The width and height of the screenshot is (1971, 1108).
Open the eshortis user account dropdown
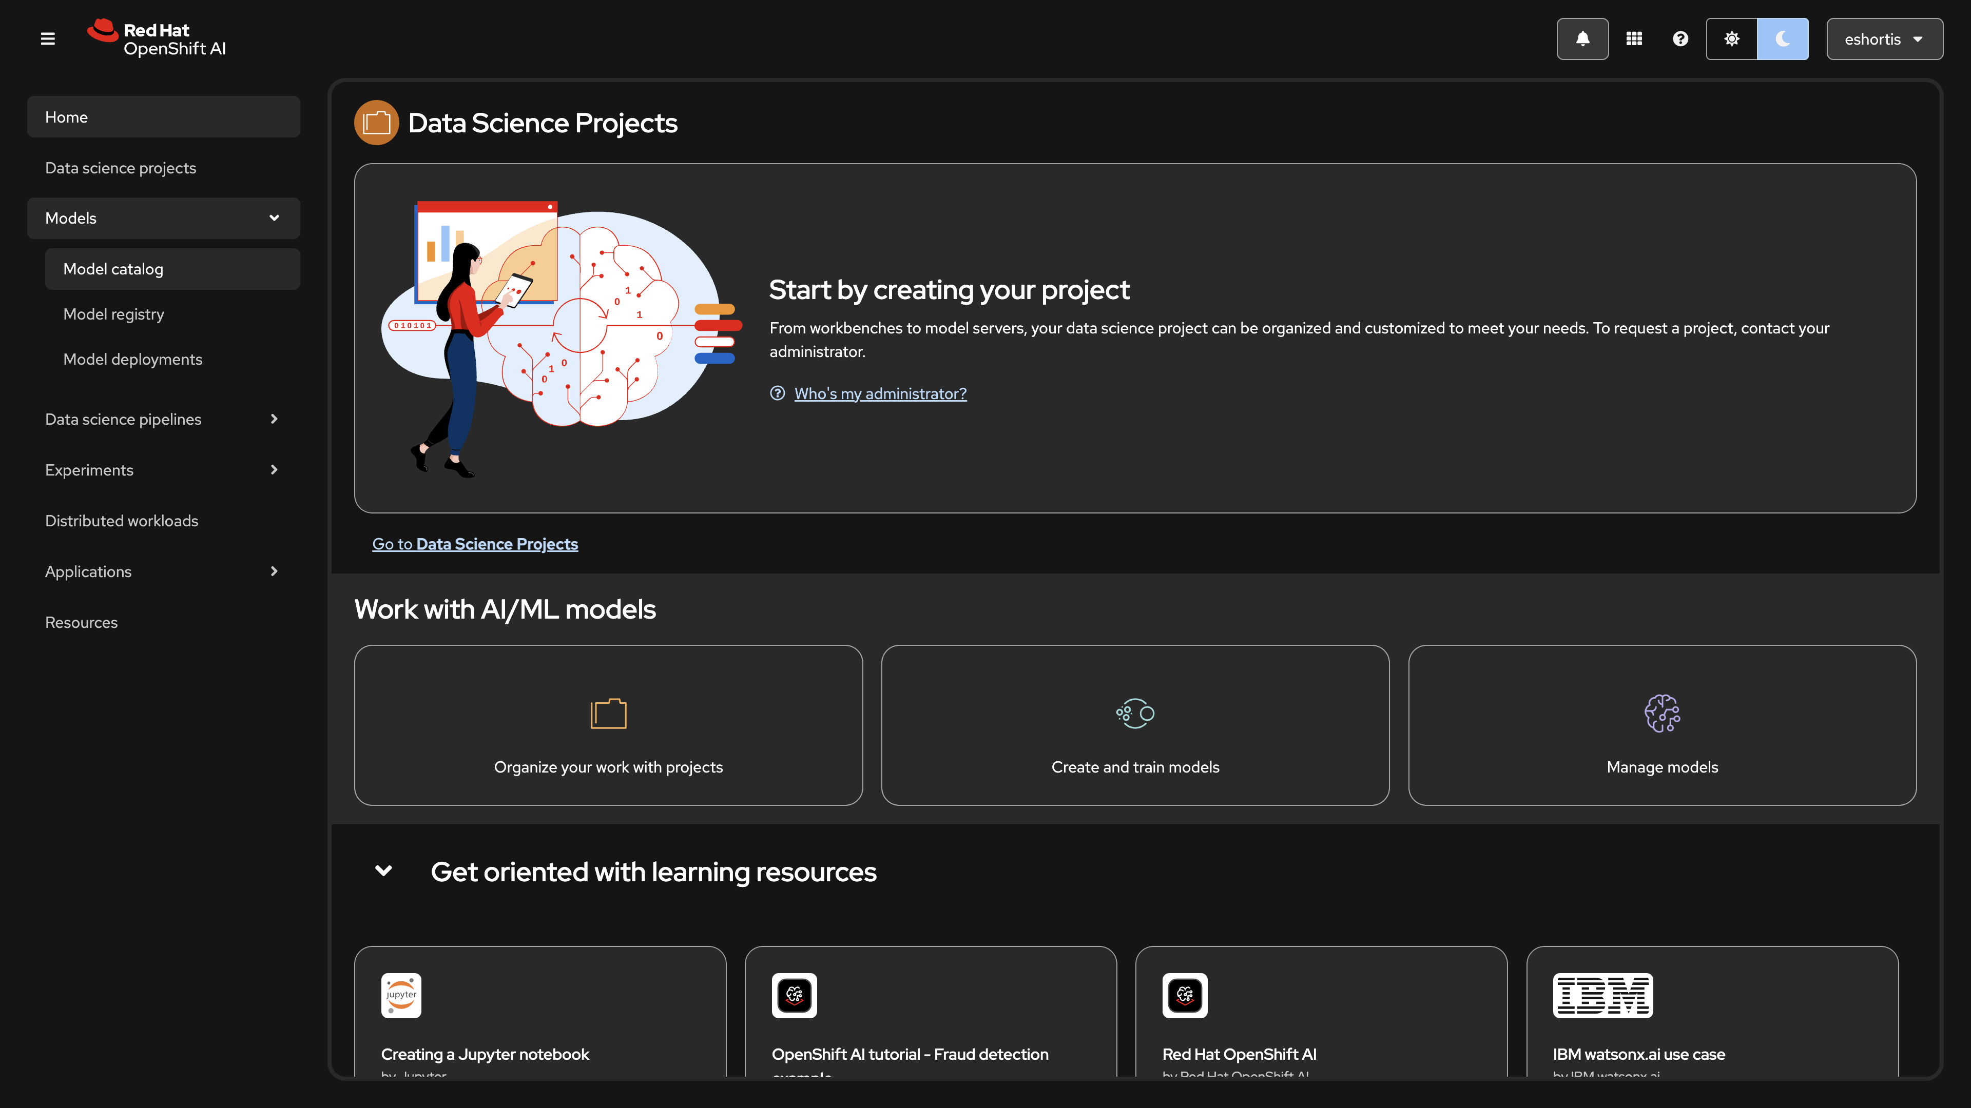pos(1885,38)
